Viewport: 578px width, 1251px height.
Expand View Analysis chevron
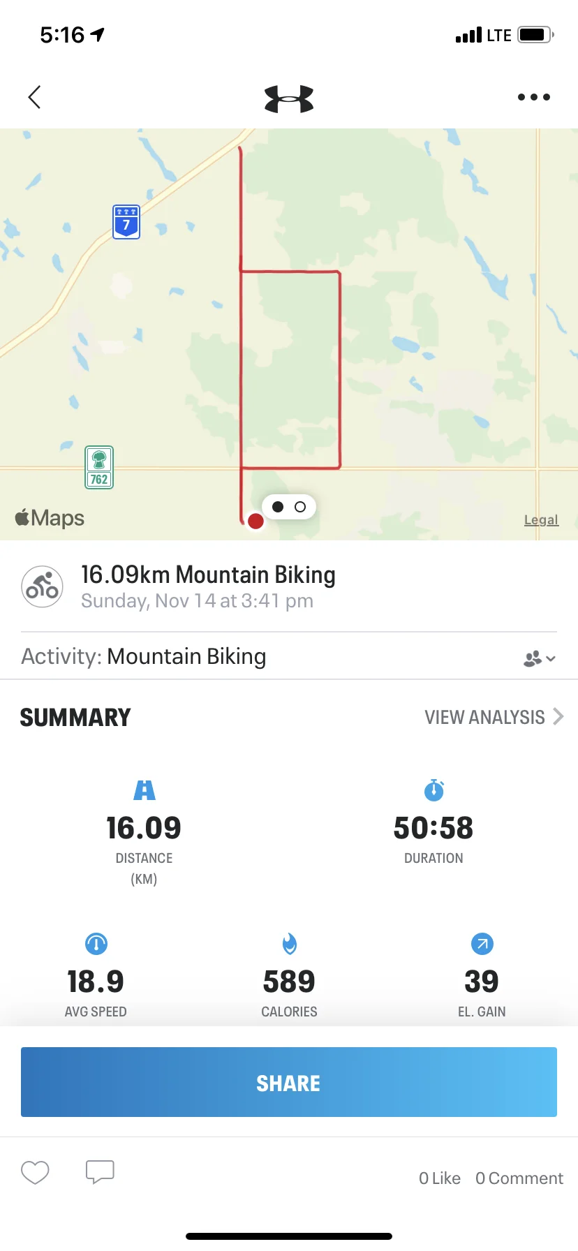pos(558,716)
